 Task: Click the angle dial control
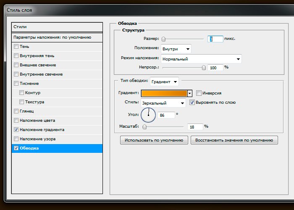coord(148,115)
